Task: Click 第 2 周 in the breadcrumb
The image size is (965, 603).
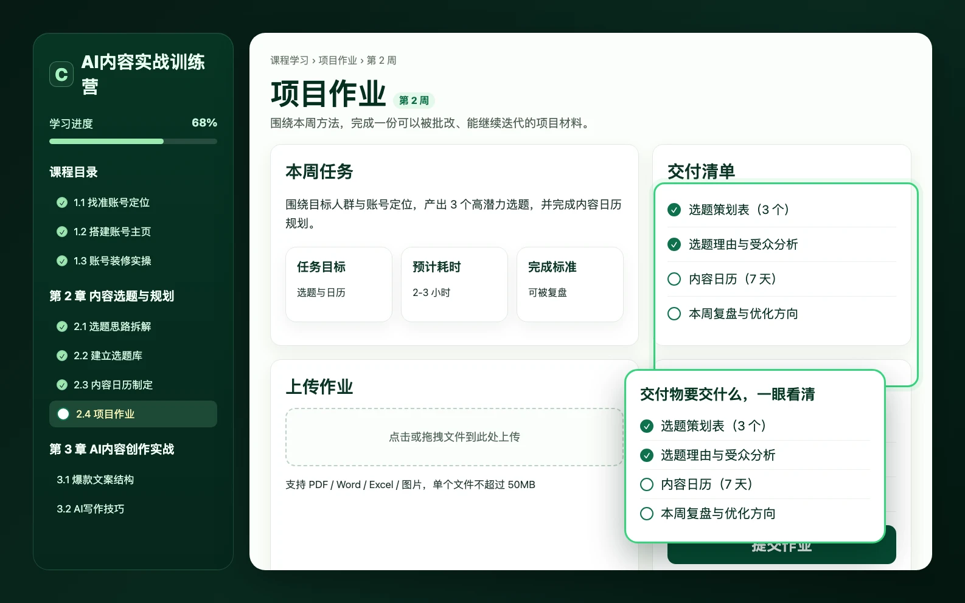Action: click(381, 60)
